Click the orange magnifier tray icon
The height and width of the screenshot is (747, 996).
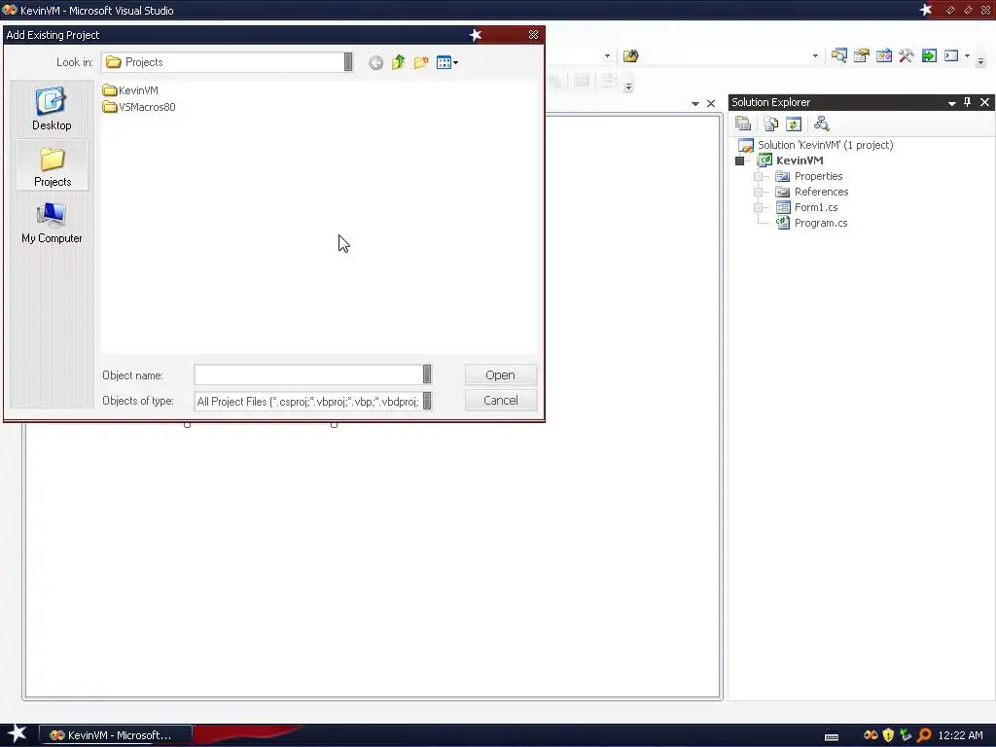pos(924,735)
